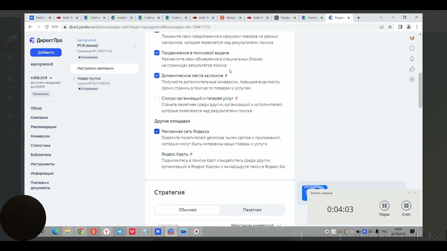
Task: Go back with Chrome's back arrow
Action: point(30,27)
